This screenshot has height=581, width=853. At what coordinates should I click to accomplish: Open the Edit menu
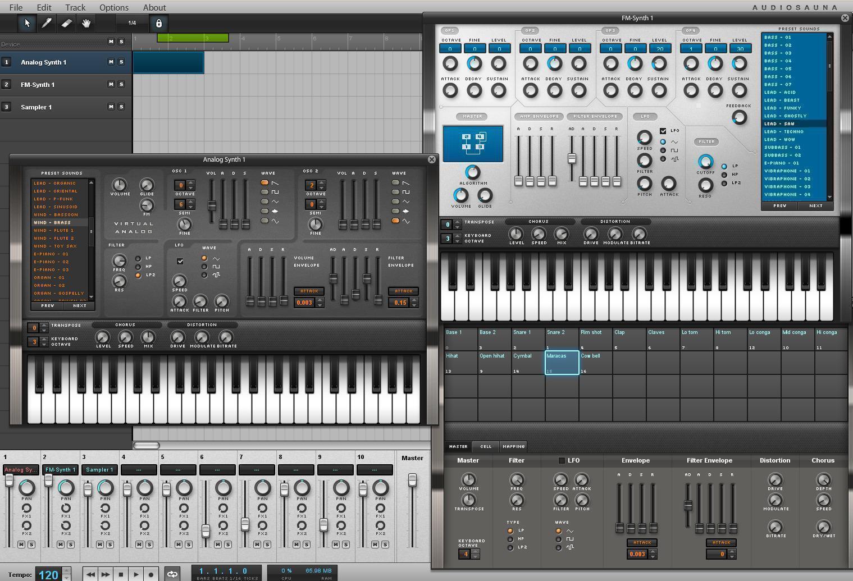click(44, 7)
